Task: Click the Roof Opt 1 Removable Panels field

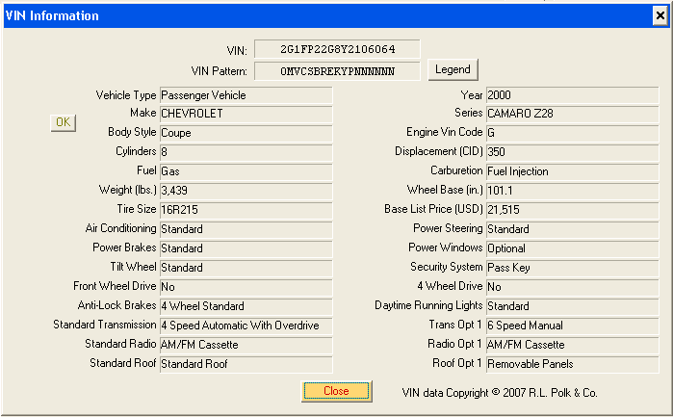Action: [x=572, y=364]
